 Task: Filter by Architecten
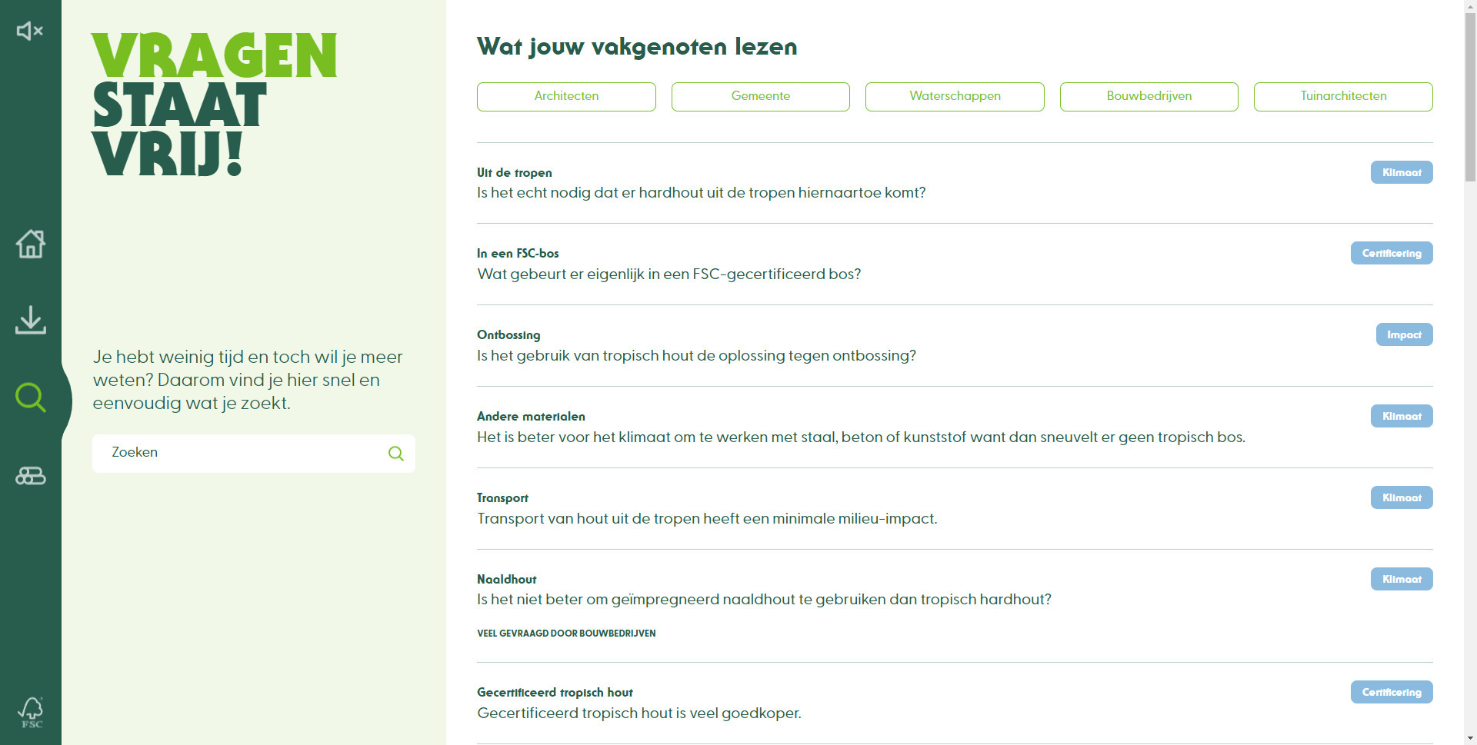[566, 96]
